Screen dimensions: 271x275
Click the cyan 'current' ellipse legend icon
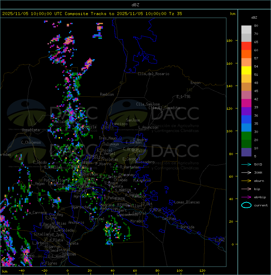(246, 205)
